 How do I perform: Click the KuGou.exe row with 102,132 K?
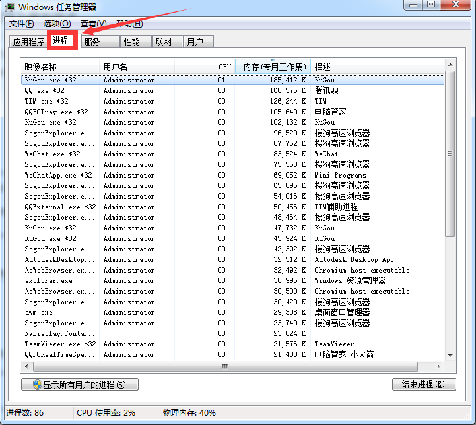coord(233,123)
